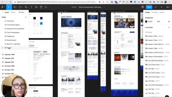
Task: Open the shape tools dropdown arrow
Action: (22, 7)
